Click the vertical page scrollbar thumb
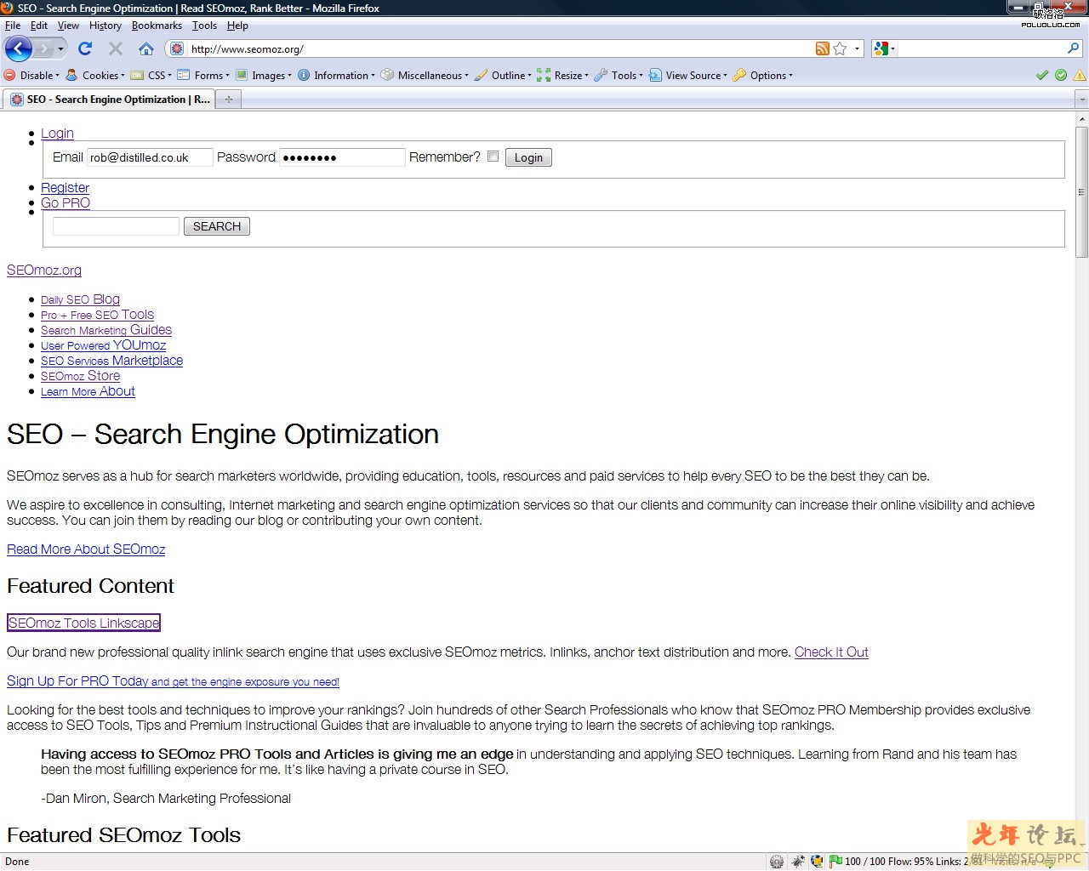The height and width of the screenshot is (871, 1089). 1081,191
